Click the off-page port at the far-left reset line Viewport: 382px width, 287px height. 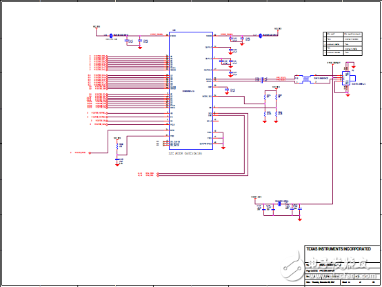pos(90,153)
